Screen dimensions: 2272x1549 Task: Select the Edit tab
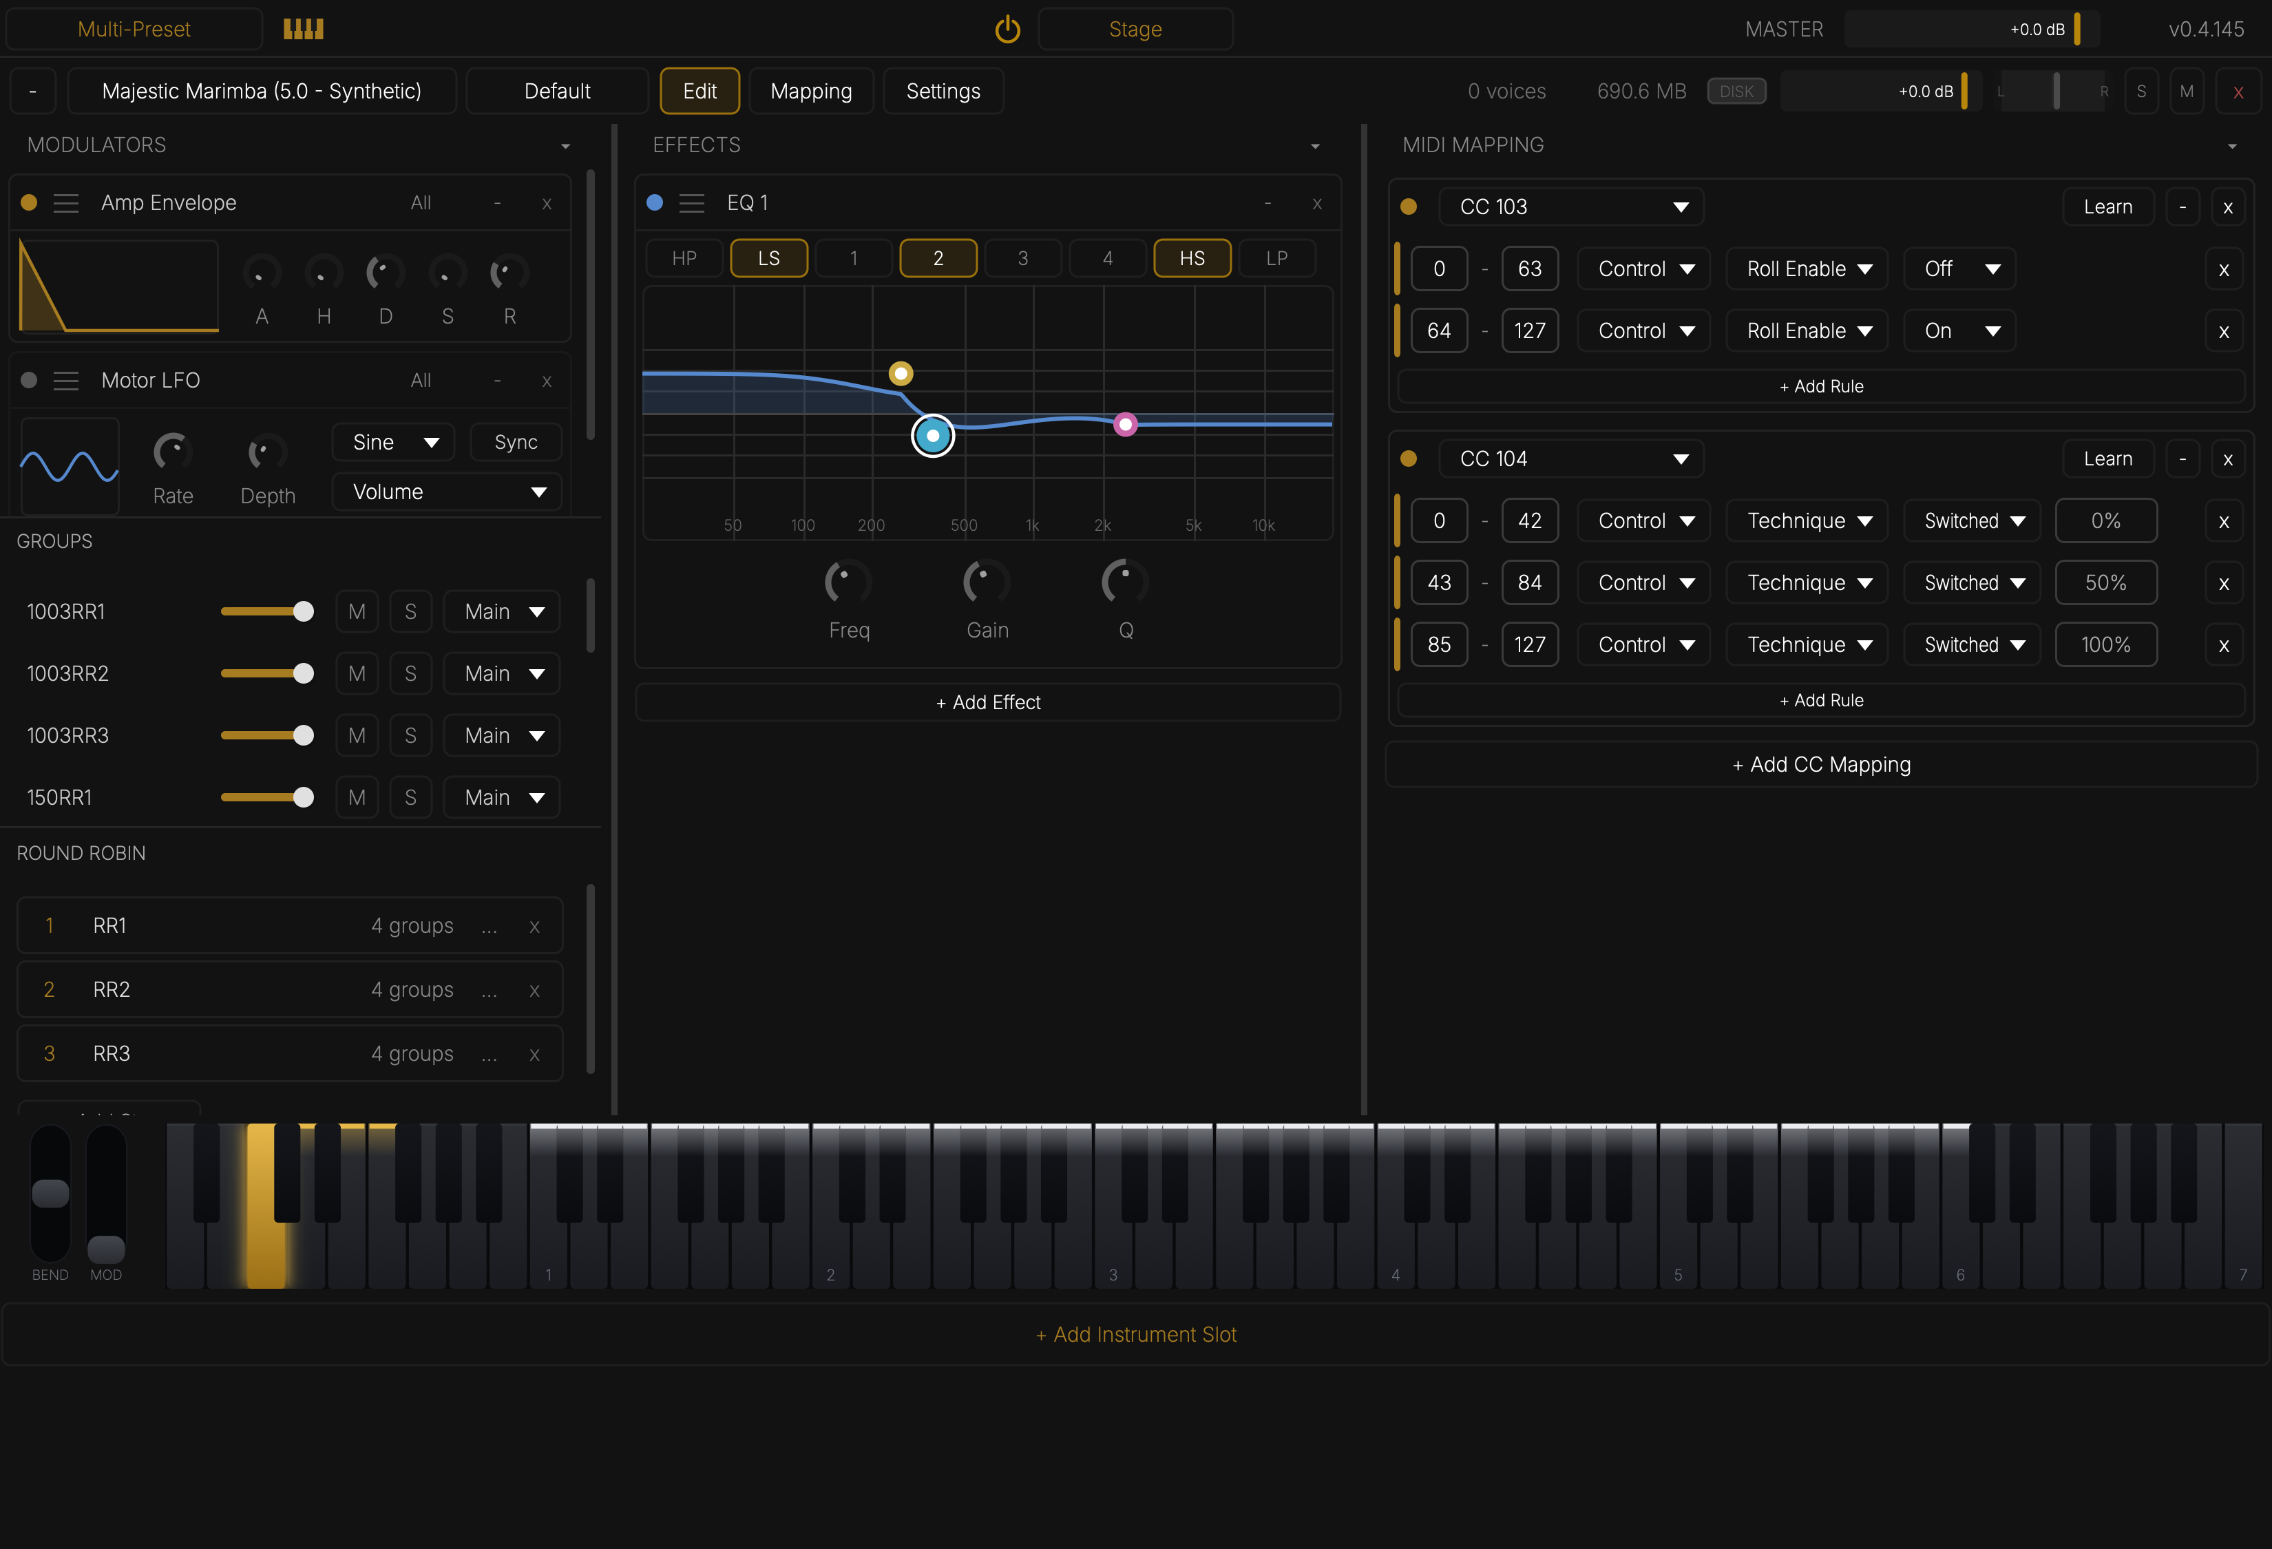pos(700,92)
